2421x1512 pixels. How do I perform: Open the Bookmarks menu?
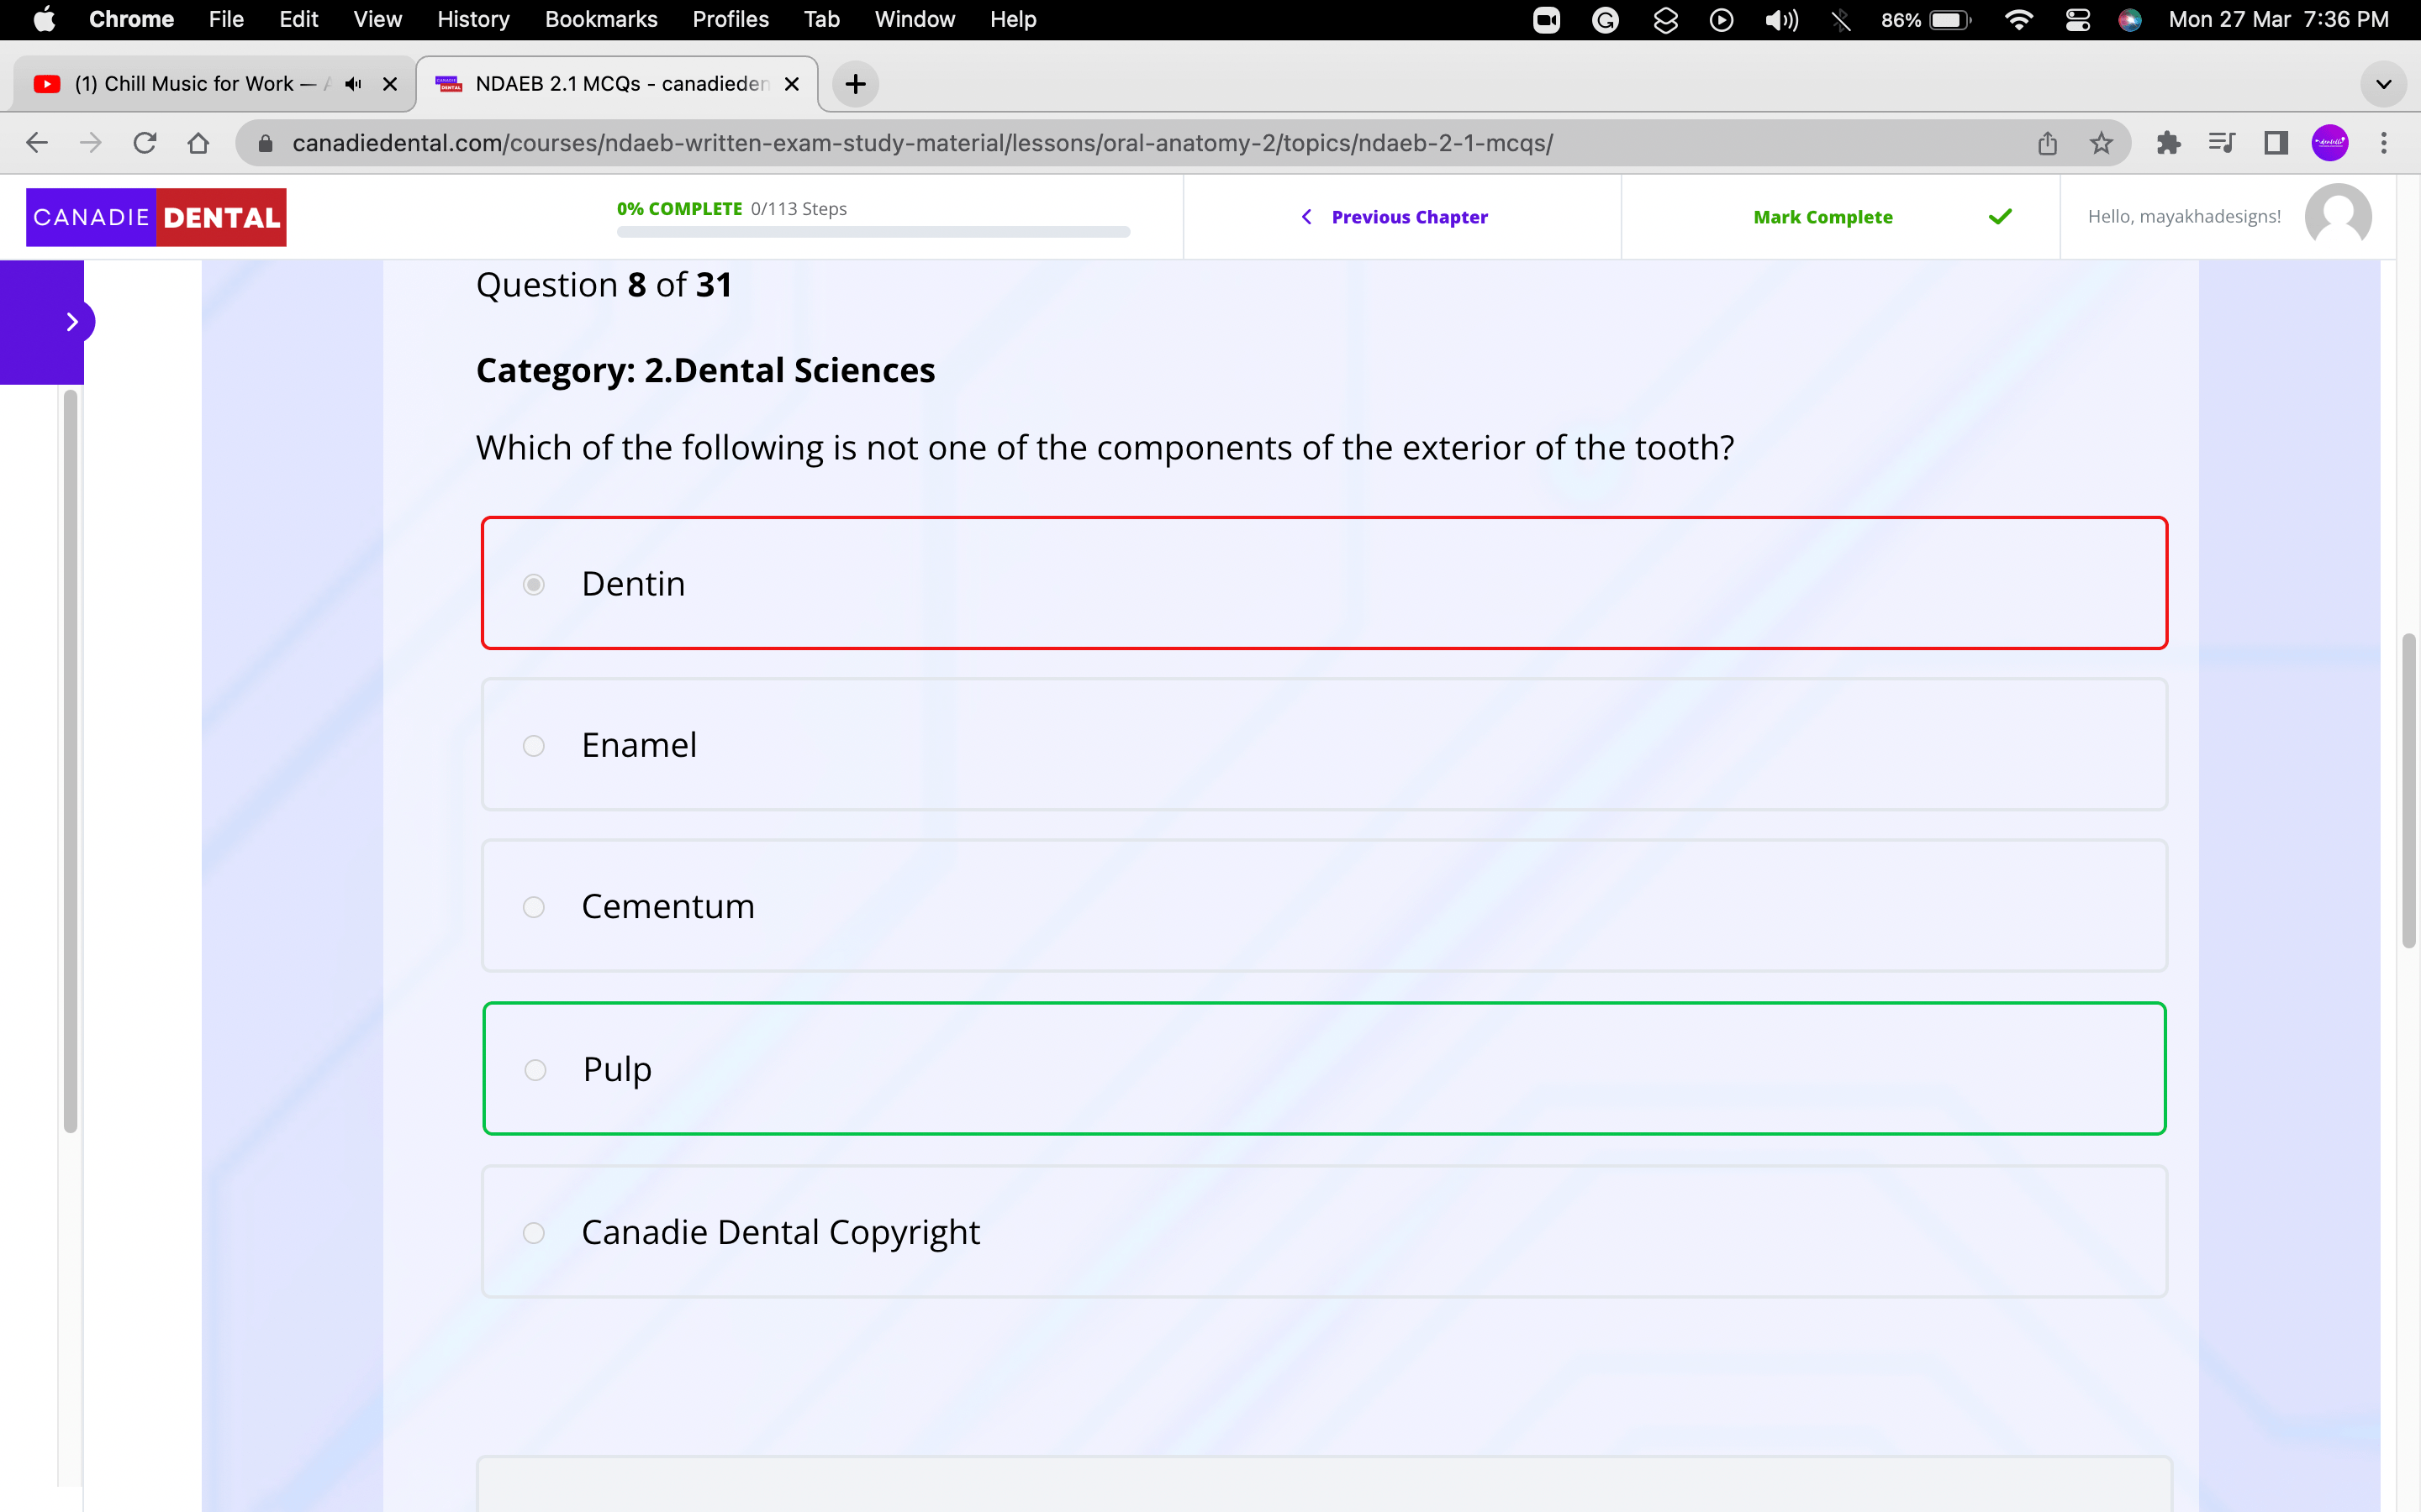point(601,19)
